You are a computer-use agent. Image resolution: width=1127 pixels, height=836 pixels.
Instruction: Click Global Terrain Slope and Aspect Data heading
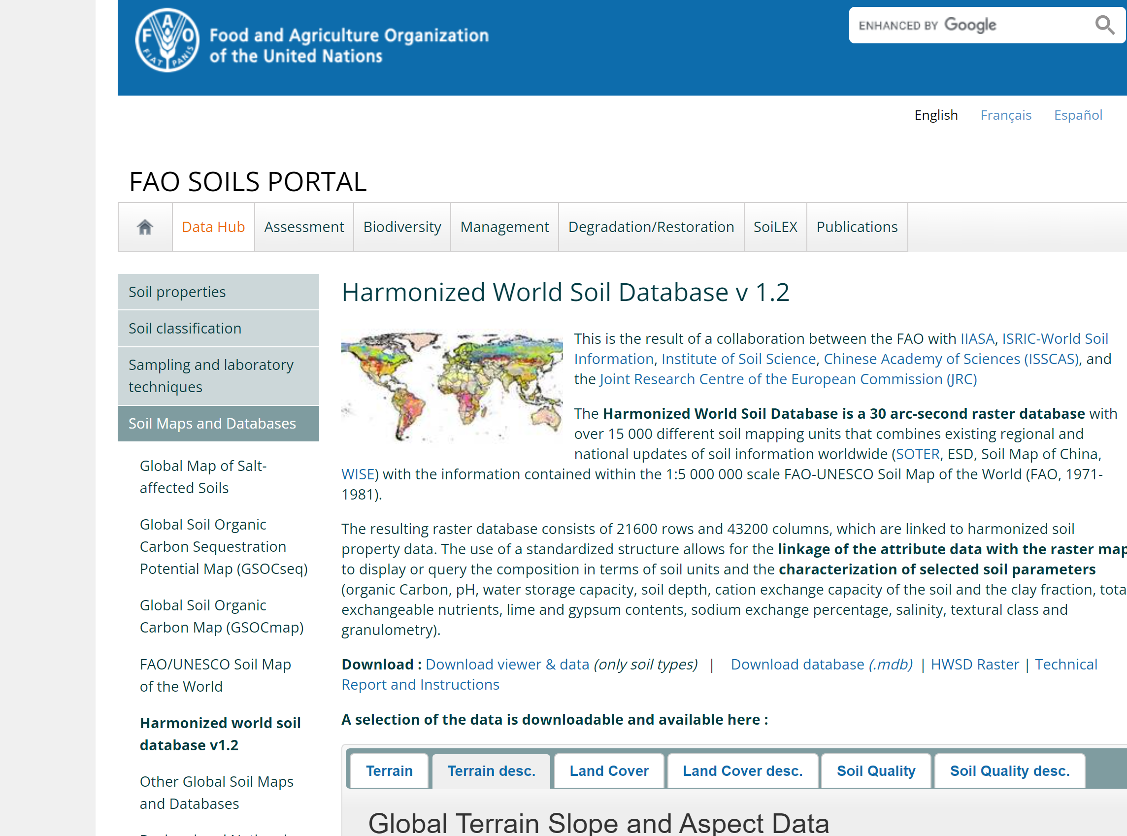599,823
